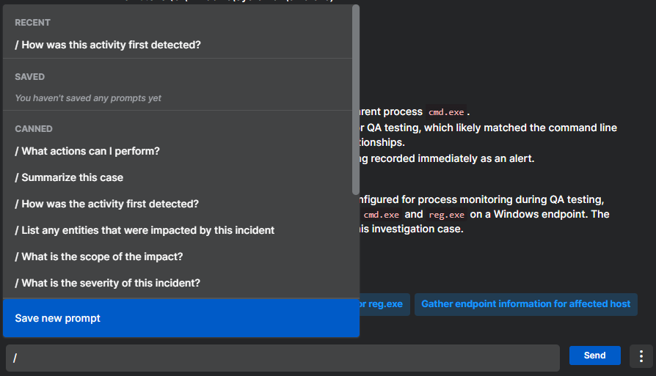Select 'What is the scope of the impact?'
656x376 pixels.
99,257
